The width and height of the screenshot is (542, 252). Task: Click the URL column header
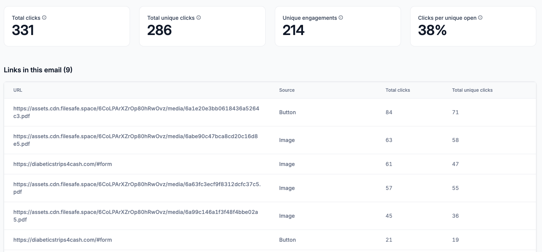pyautogui.click(x=18, y=90)
